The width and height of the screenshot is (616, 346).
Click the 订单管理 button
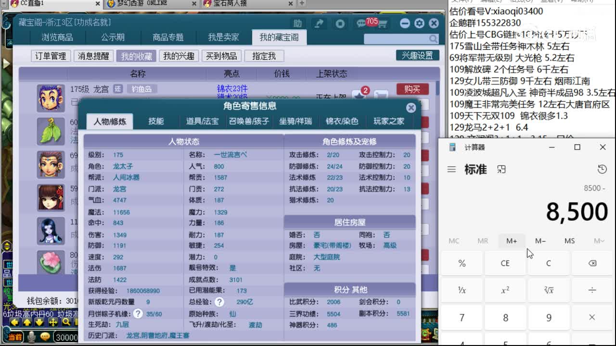[51, 56]
